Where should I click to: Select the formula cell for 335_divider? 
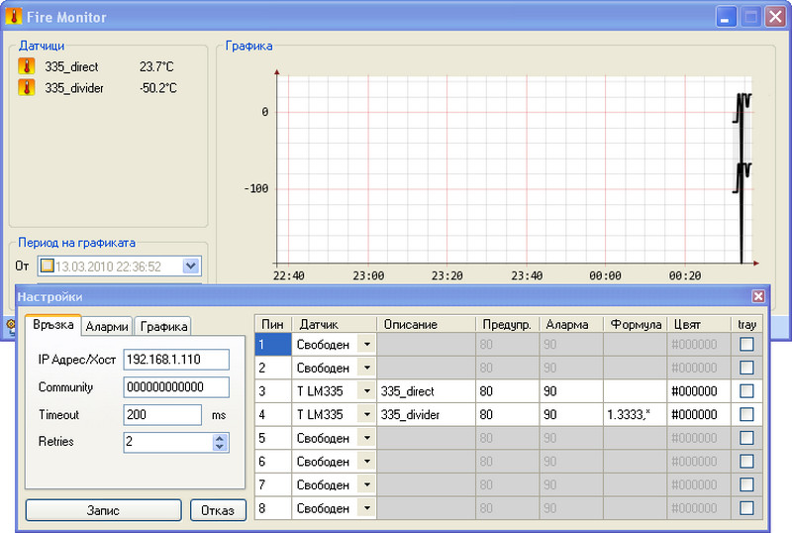coord(634,415)
